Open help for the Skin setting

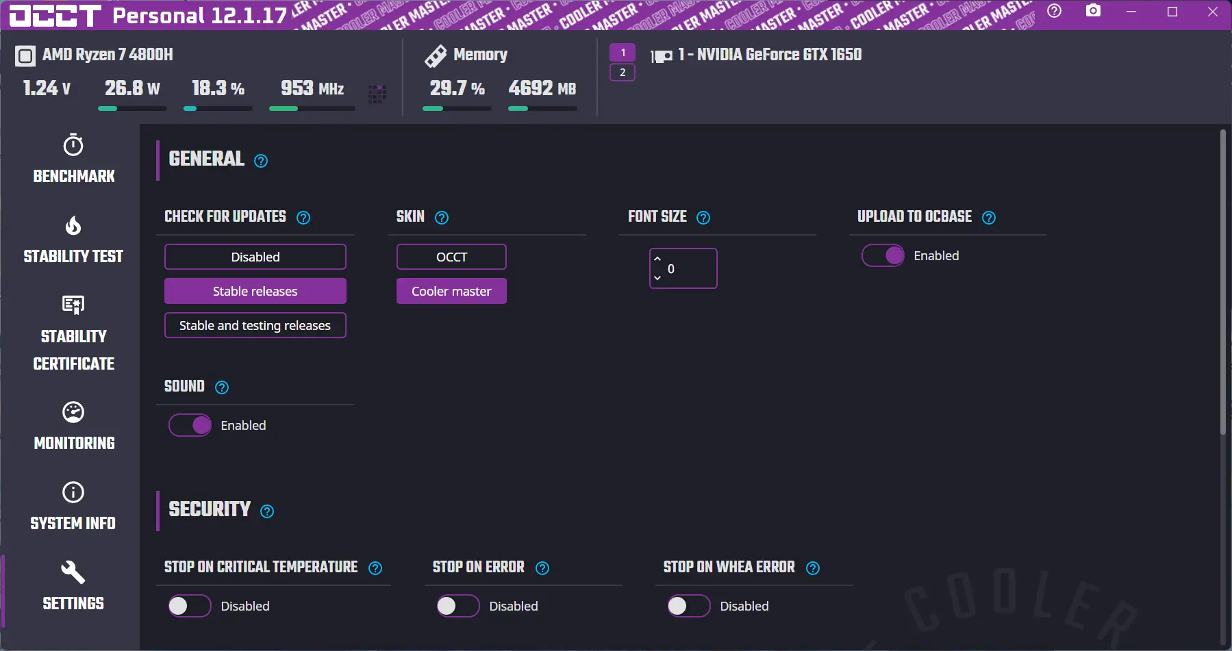(442, 218)
